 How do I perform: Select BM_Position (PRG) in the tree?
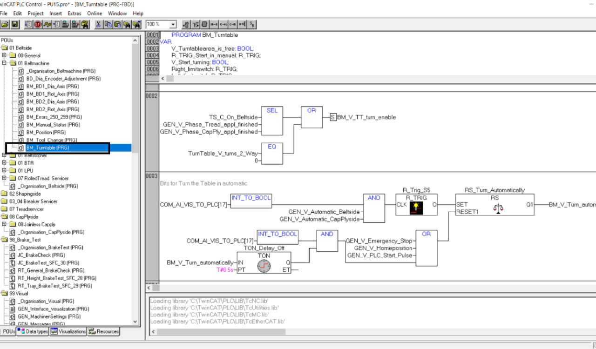tap(46, 132)
